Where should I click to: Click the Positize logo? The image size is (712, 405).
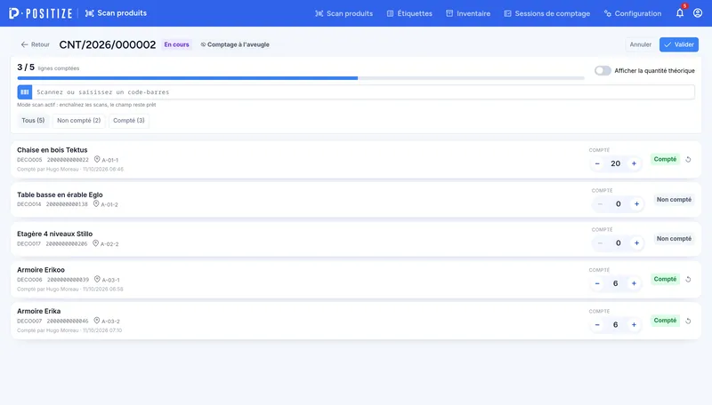click(40, 13)
